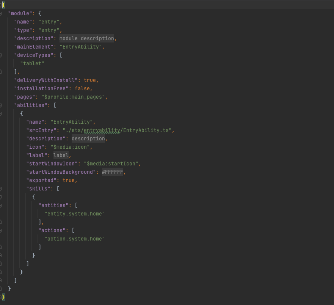Fold the "abilities" array using gutter marker
Screen dimensions: 334x305
tap(1, 105)
